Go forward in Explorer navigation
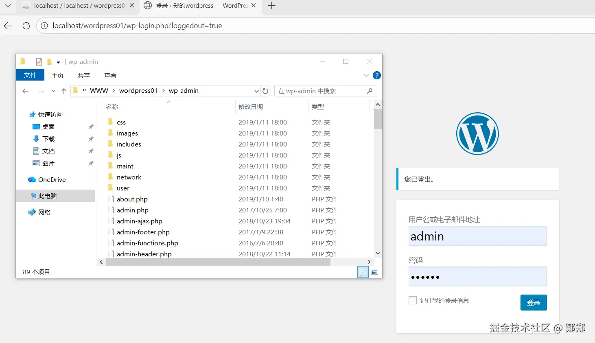This screenshot has height=343, width=595. coord(41,91)
